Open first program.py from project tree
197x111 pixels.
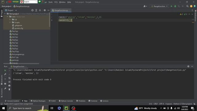(x=17, y=54)
